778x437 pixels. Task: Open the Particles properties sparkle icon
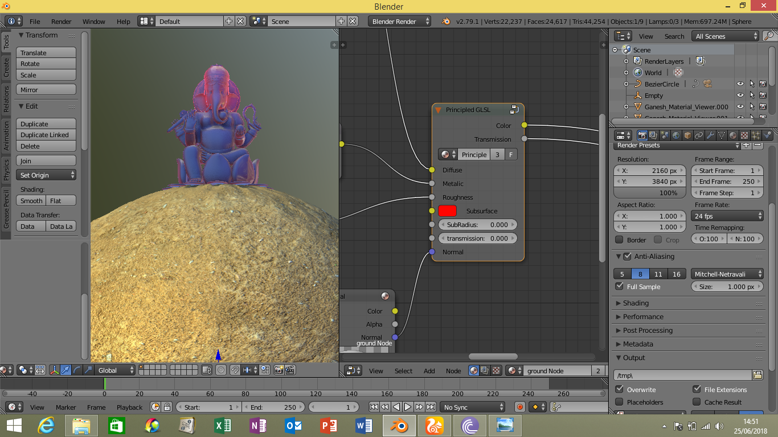coord(756,135)
